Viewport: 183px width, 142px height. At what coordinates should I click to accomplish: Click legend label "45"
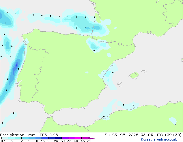click(83, 141)
